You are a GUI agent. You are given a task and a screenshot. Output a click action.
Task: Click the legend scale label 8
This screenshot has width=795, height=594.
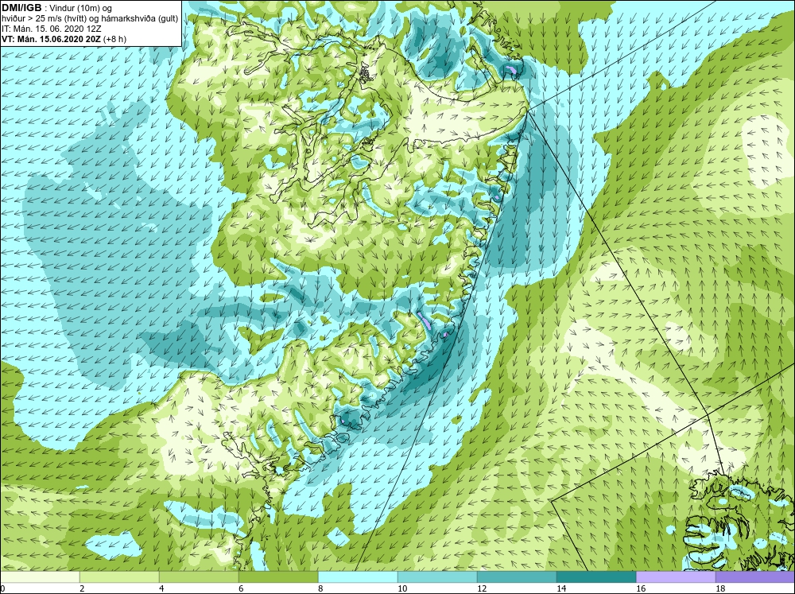coord(321,588)
